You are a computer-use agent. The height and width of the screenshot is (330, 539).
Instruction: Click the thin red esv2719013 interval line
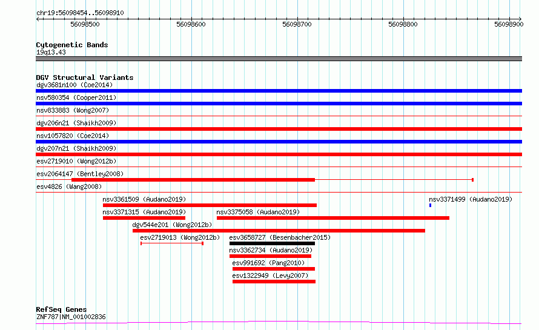(172, 243)
